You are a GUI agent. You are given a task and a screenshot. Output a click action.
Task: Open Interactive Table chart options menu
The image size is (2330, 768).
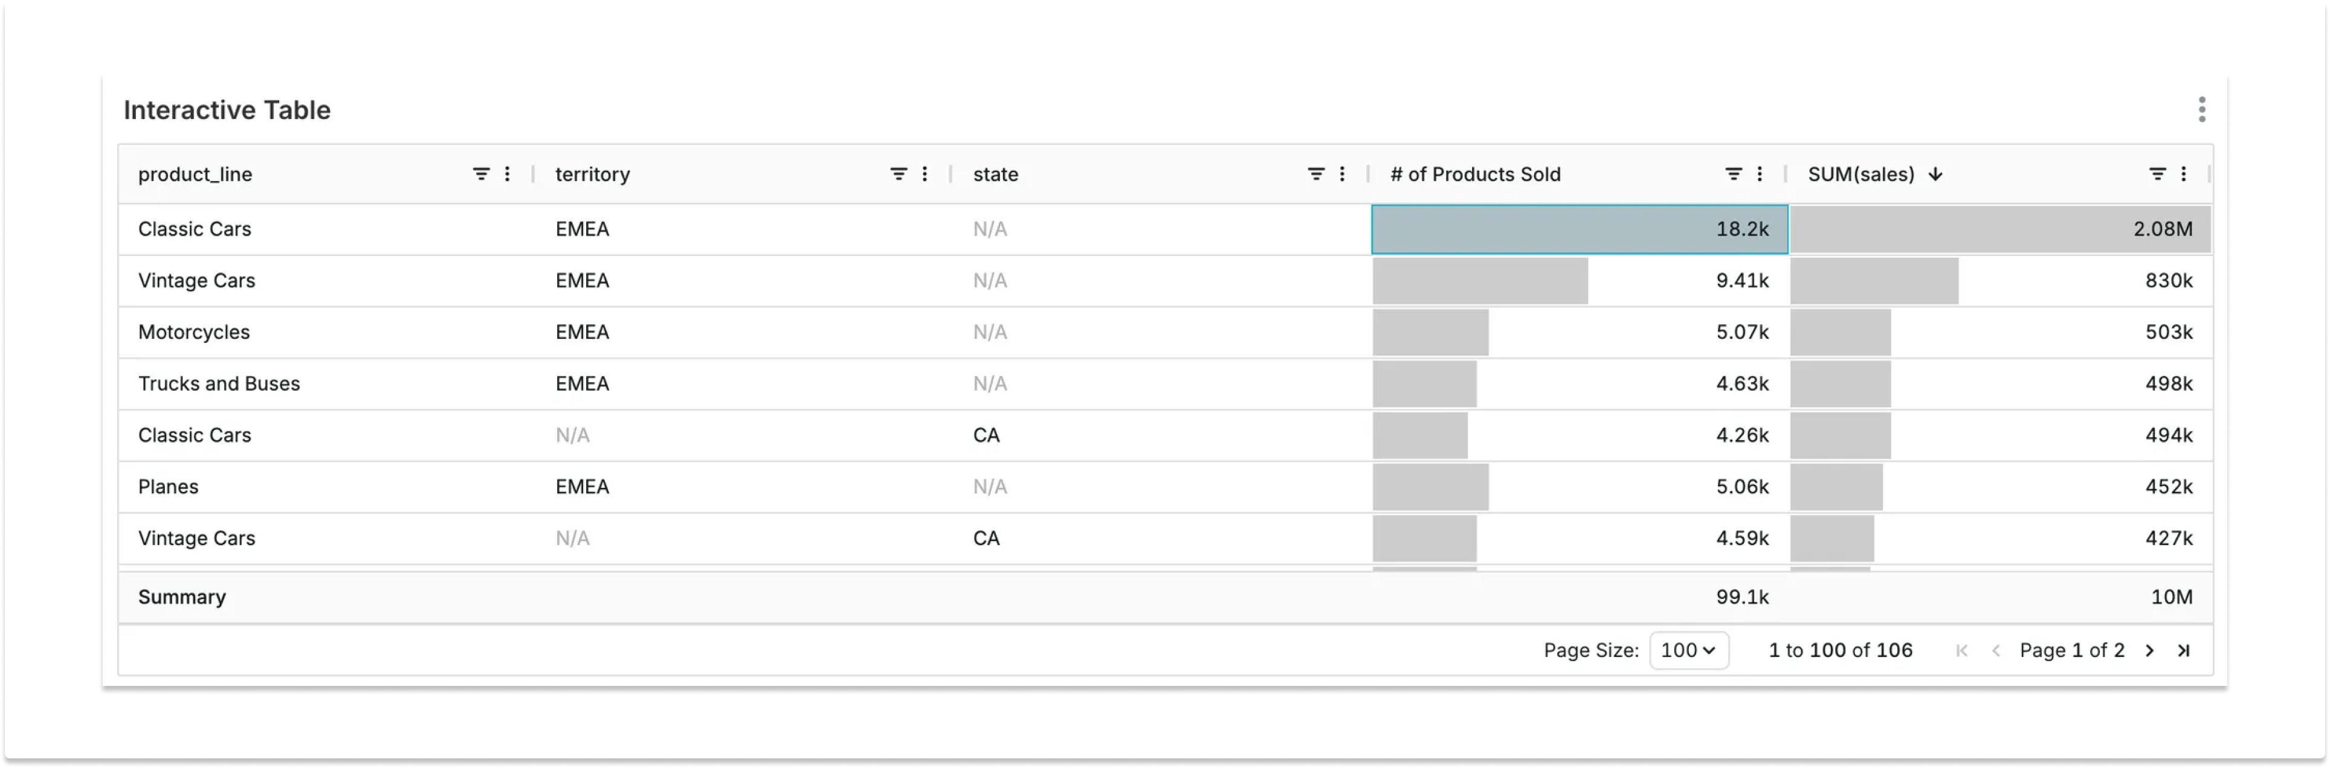[2201, 109]
